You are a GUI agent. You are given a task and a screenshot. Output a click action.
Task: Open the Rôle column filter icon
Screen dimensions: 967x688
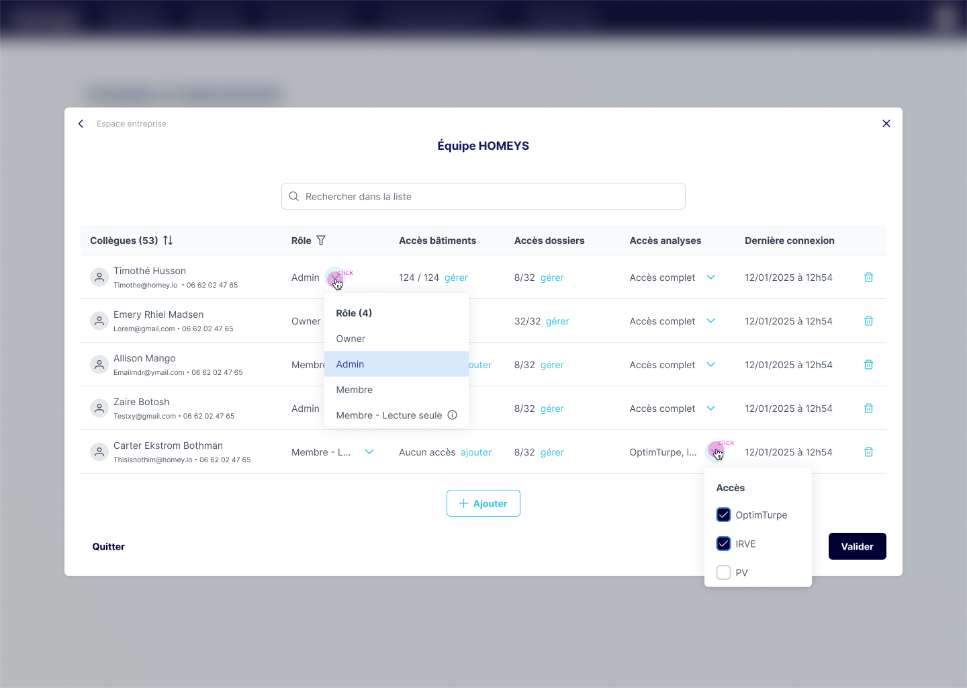321,241
